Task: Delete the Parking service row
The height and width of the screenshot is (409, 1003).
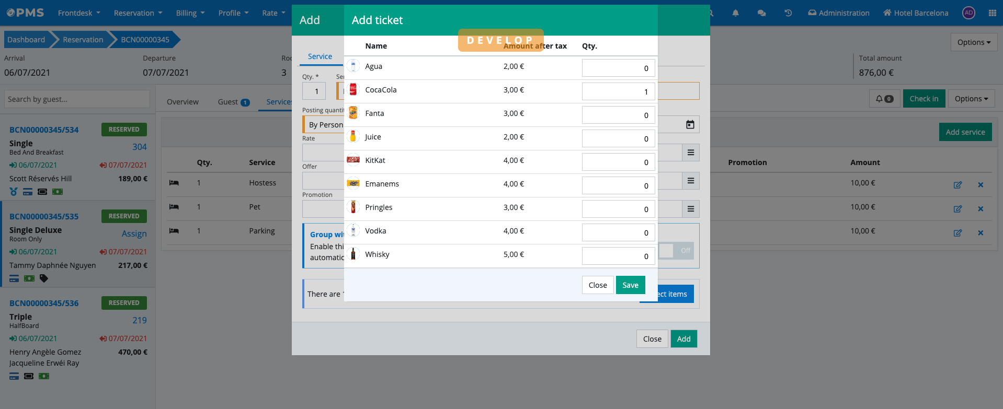Action: click(x=980, y=233)
